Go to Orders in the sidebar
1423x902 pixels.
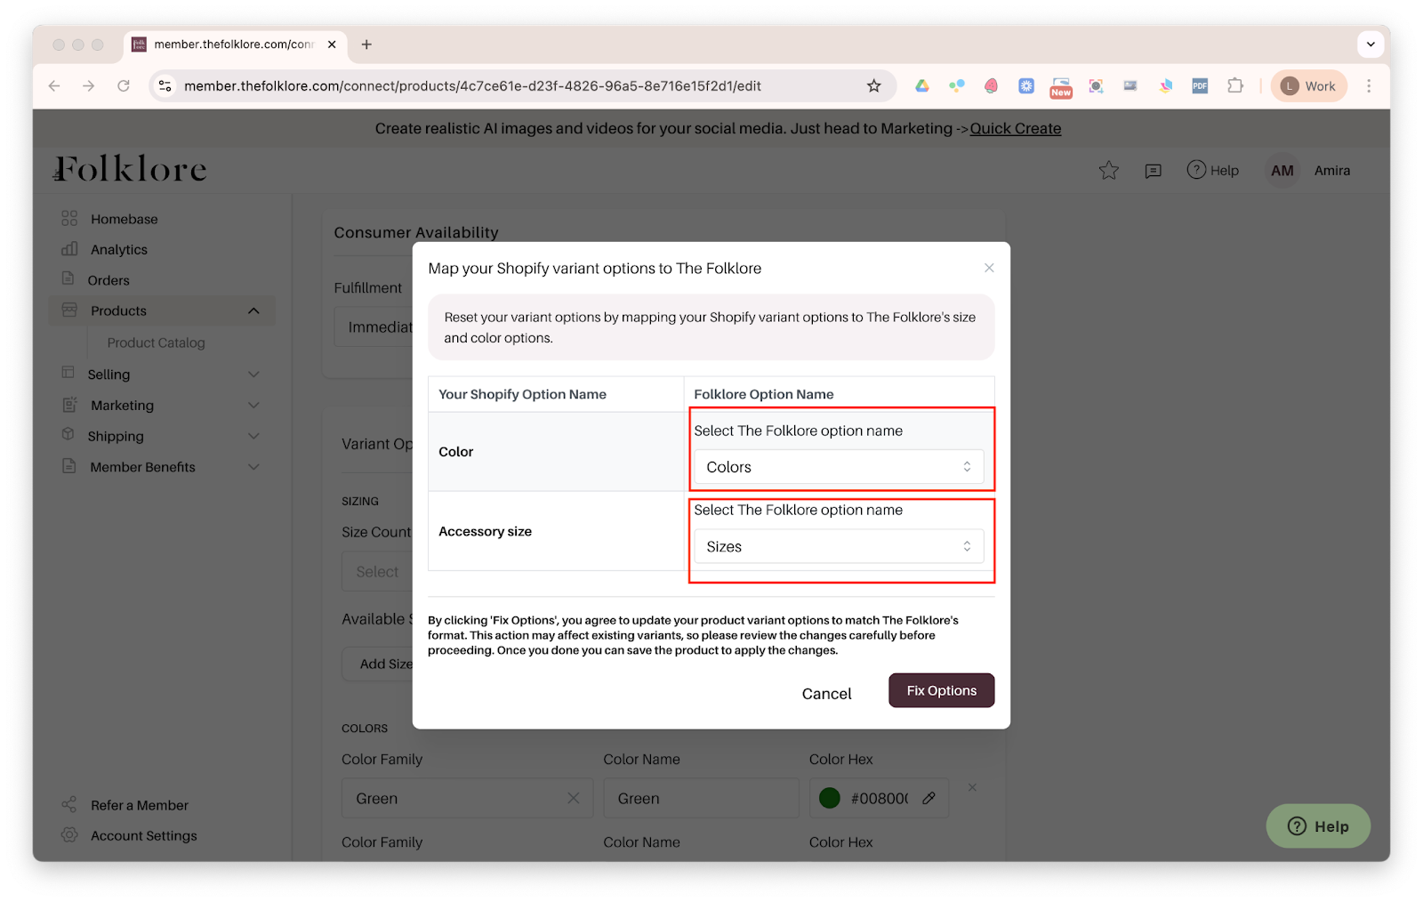(109, 280)
